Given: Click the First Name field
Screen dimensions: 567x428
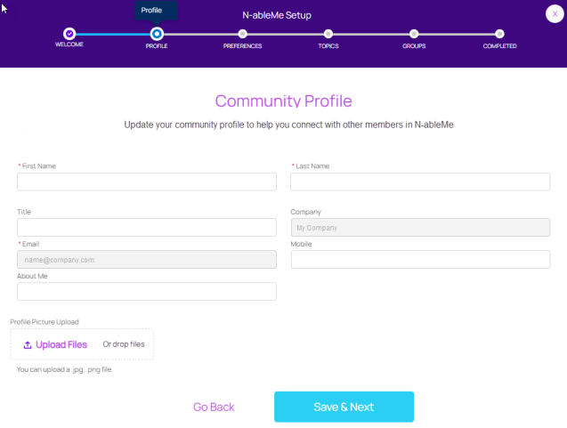Looking at the screenshot, I should (x=147, y=182).
